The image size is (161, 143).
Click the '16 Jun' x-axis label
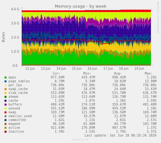click(92, 68)
